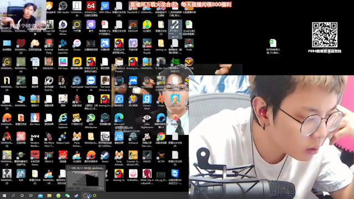Open Task View on the taskbar
Image resolution: width=354 pixels, height=199 pixels.
(x=31, y=196)
